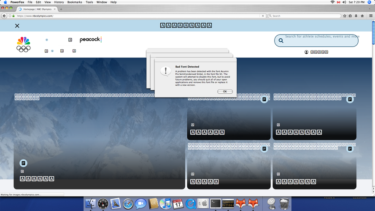Image resolution: width=375 pixels, height=211 pixels.
Task: Dismiss the top banner with the X
Action: 17,26
